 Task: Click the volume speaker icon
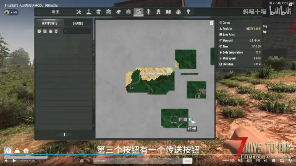(265, 161)
